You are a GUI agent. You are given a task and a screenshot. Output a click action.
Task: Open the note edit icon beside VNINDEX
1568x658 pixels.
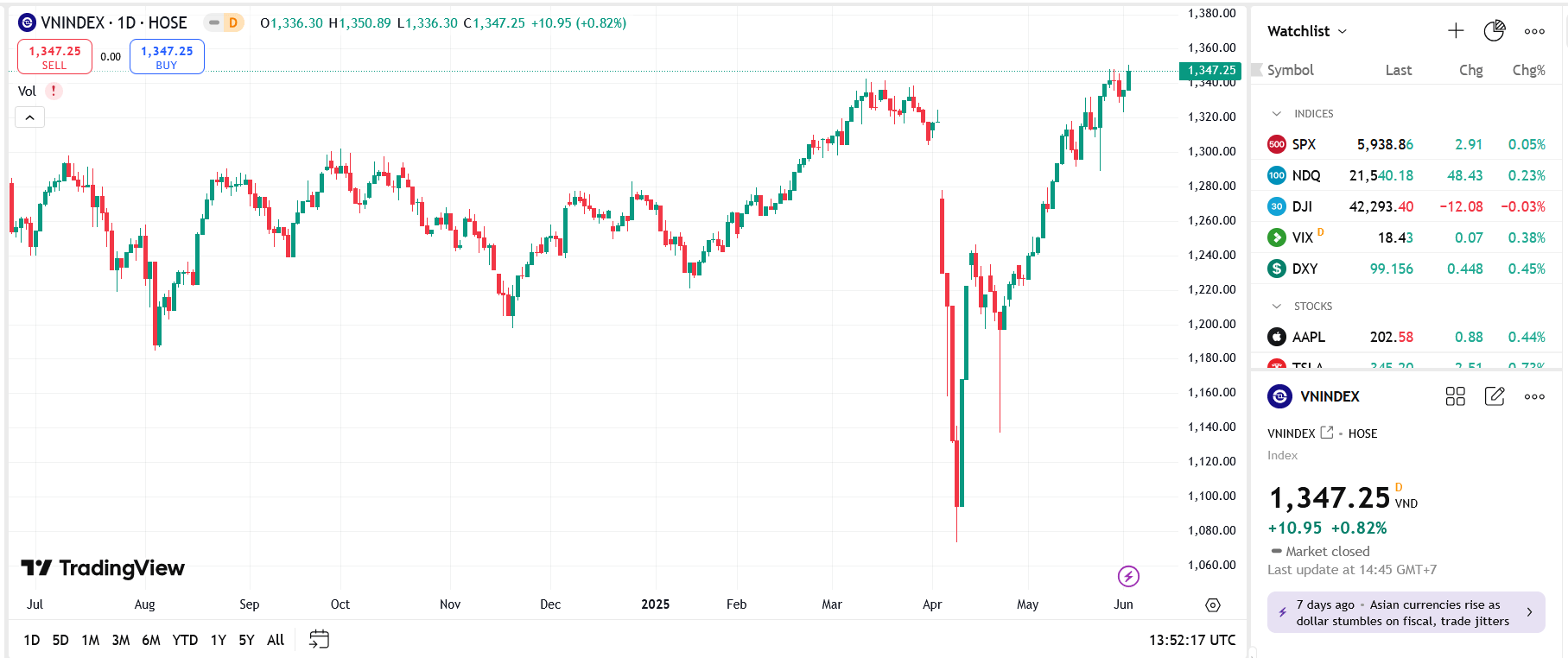tap(1495, 396)
